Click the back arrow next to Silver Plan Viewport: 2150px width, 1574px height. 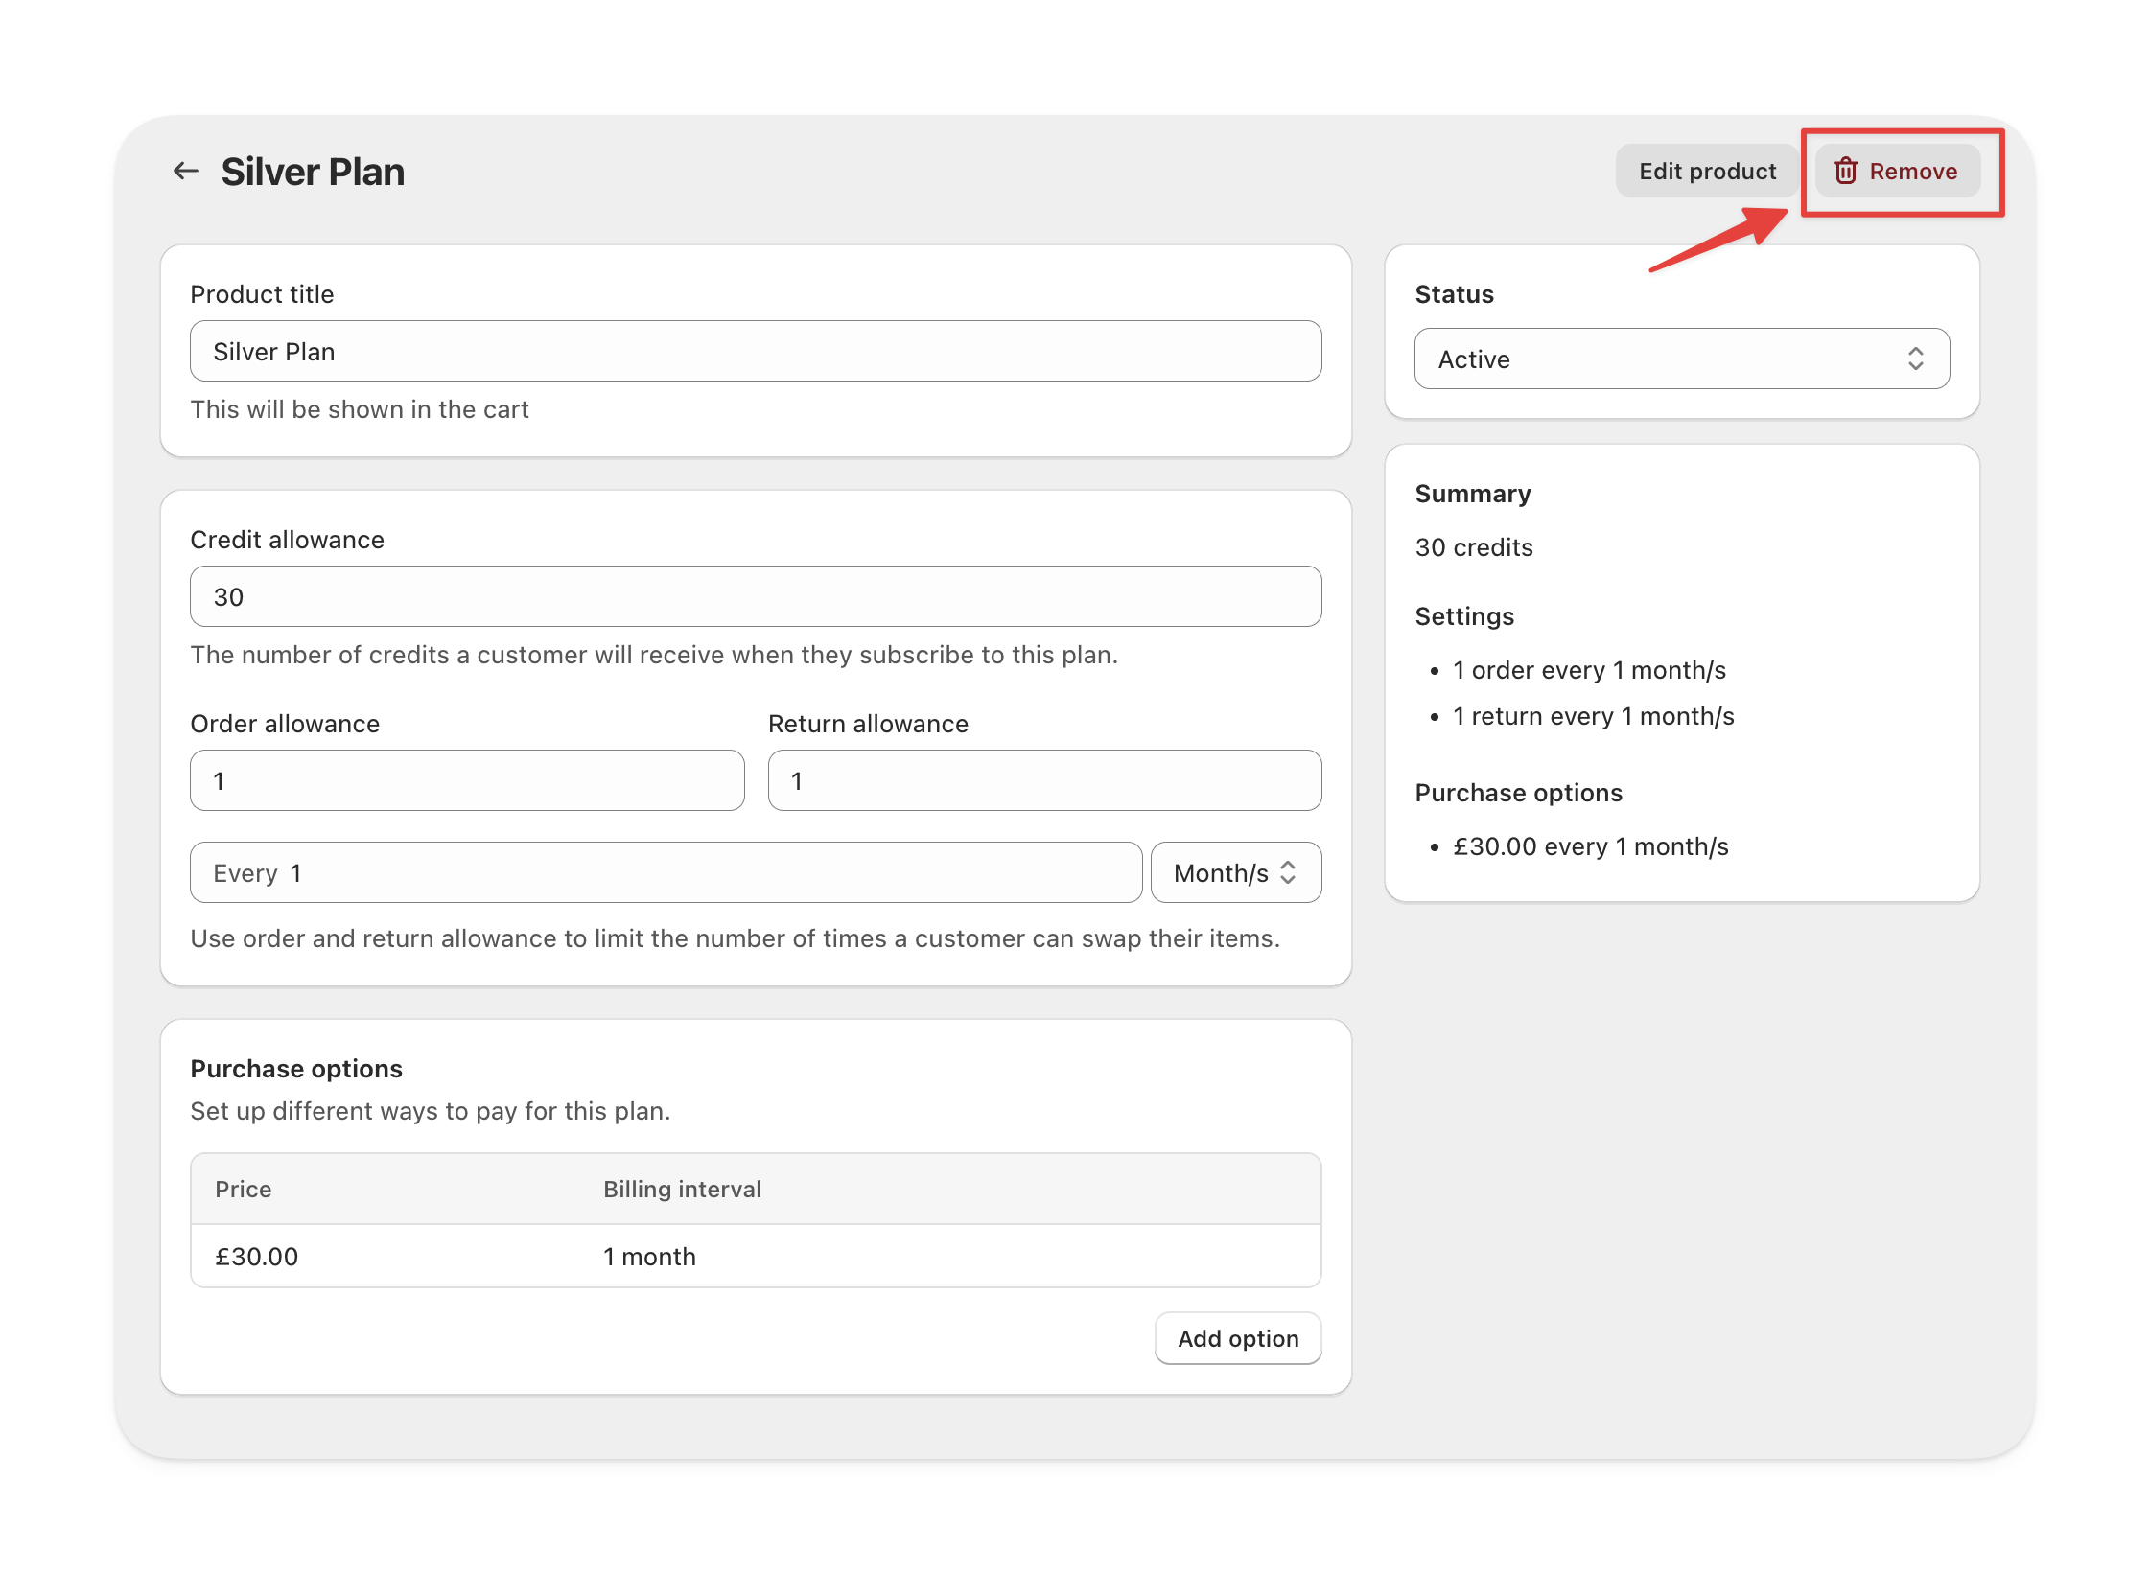186,170
